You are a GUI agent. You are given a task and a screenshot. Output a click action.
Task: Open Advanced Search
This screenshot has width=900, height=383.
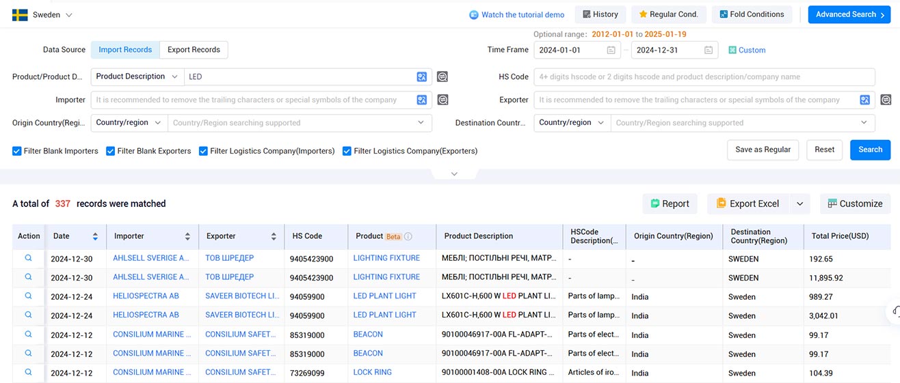point(849,14)
